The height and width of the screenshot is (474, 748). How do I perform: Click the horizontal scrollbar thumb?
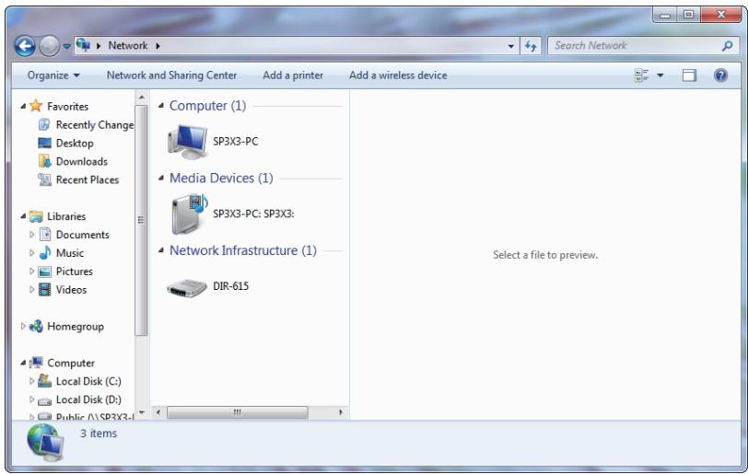click(x=237, y=412)
